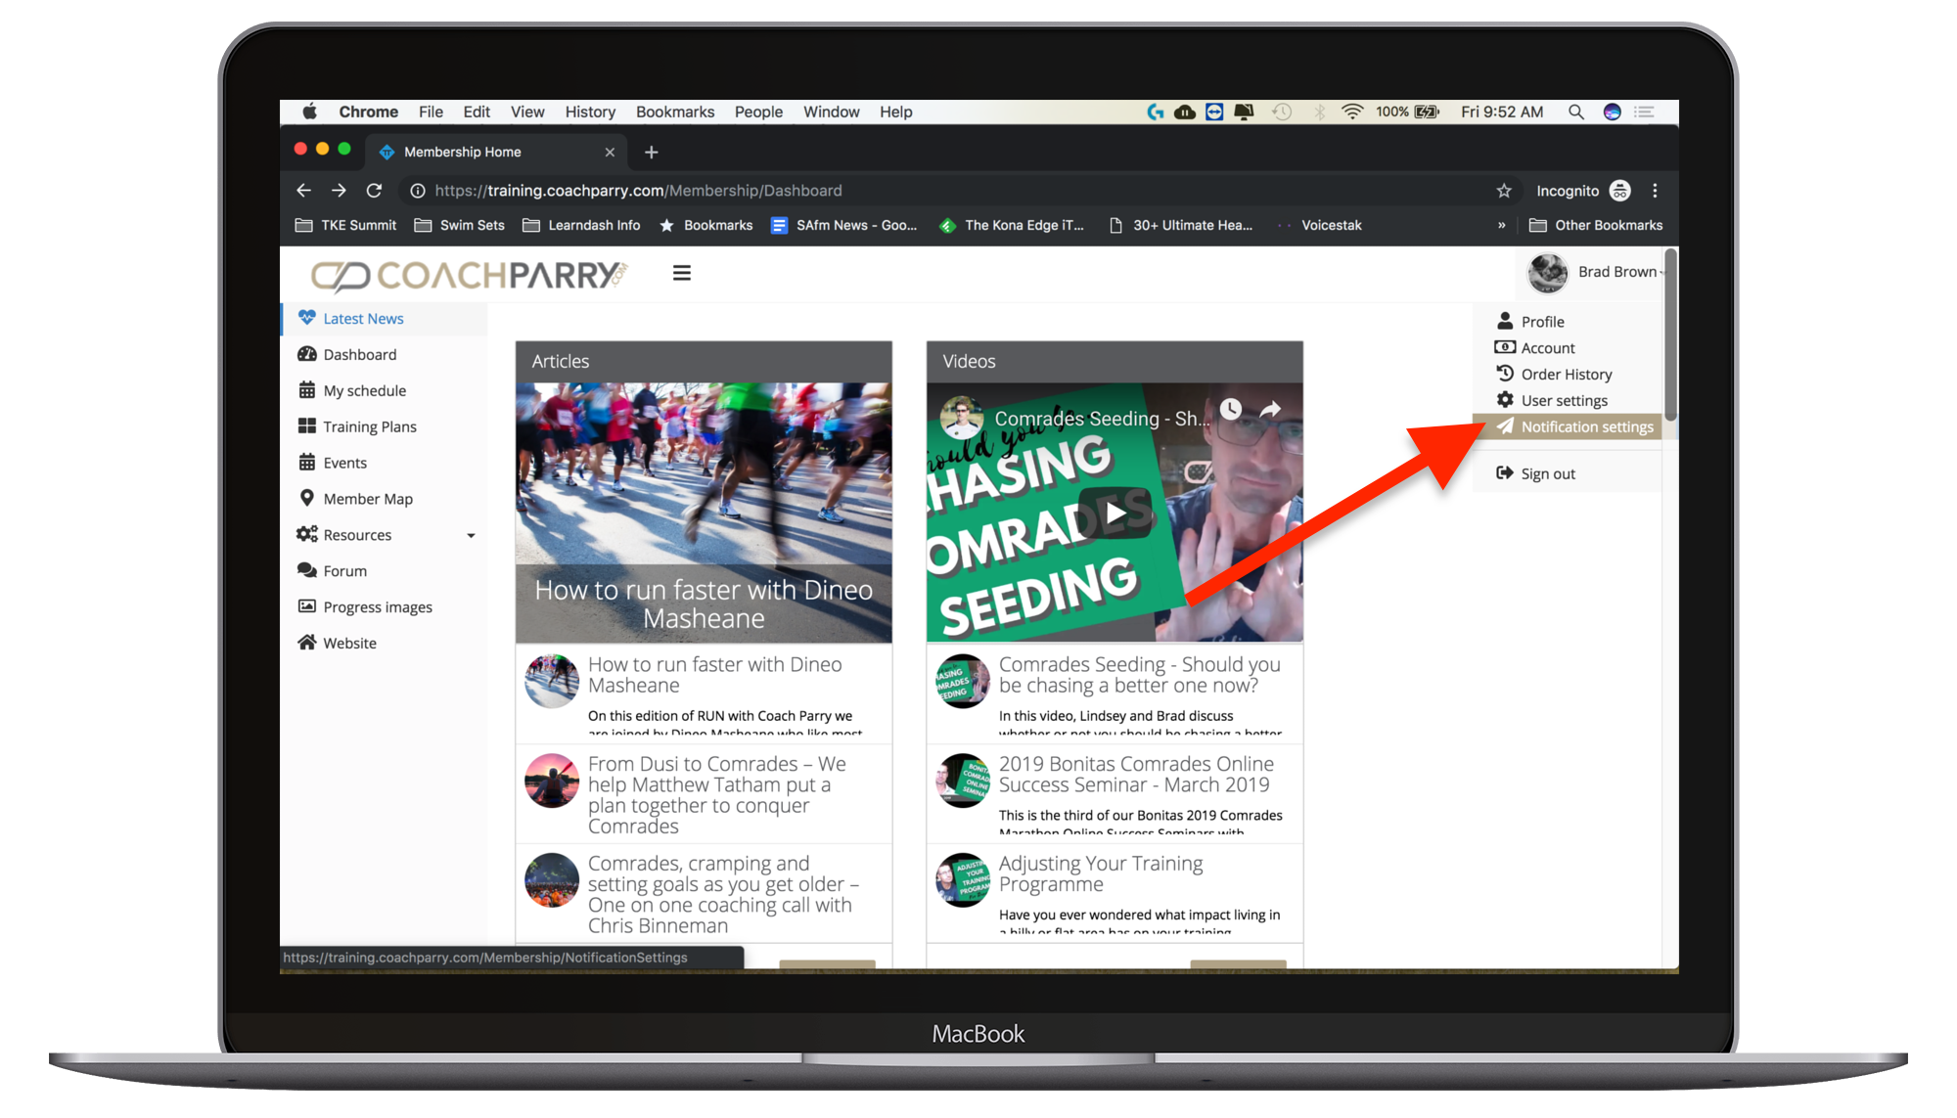The image size is (1957, 1118).
Task: Open a new browser tab
Action: 652,152
